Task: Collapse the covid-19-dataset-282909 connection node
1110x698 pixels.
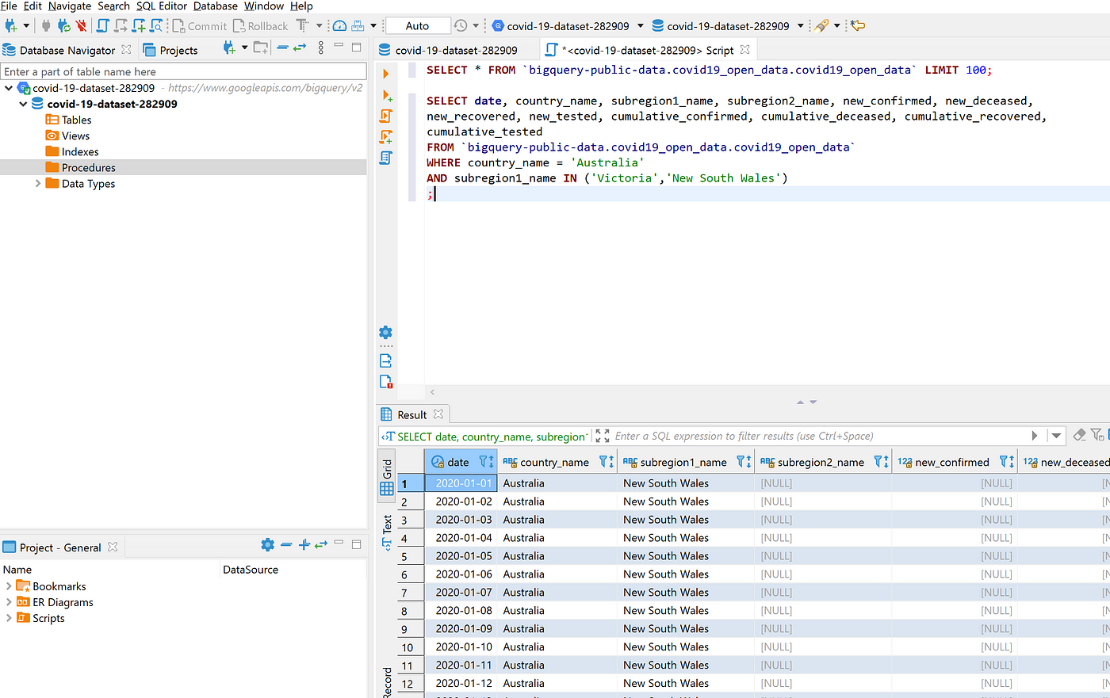Action: 9,88
